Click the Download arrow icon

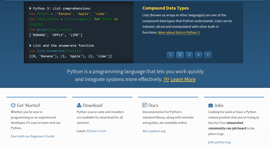point(79,105)
